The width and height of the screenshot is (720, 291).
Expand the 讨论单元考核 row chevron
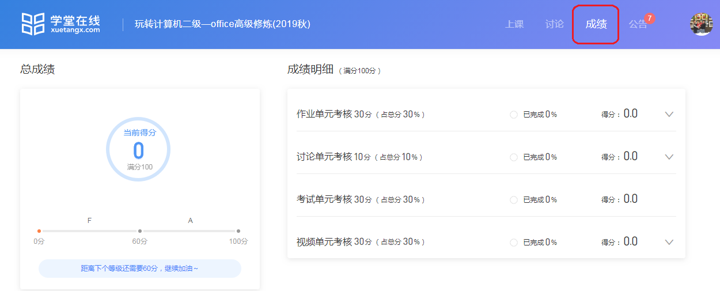pyautogui.click(x=669, y=157)
